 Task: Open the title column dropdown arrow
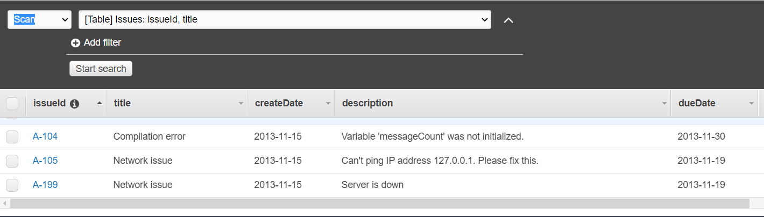(x=241, y=104)
